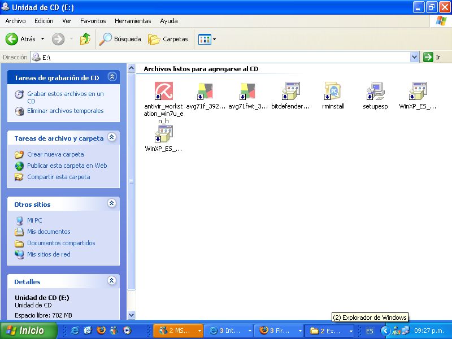Collapse Tareas de archivo y carpeta panel
Viewport: 452px width, 339px height.
coord(112,137)
